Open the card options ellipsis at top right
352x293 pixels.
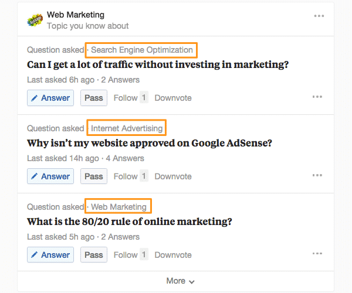(x=319, y=16)
